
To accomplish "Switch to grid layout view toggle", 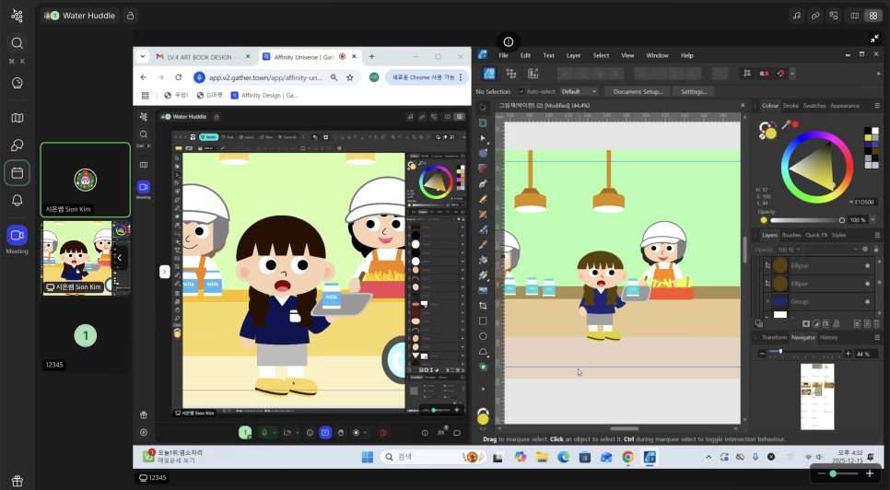I will [873, 16].
